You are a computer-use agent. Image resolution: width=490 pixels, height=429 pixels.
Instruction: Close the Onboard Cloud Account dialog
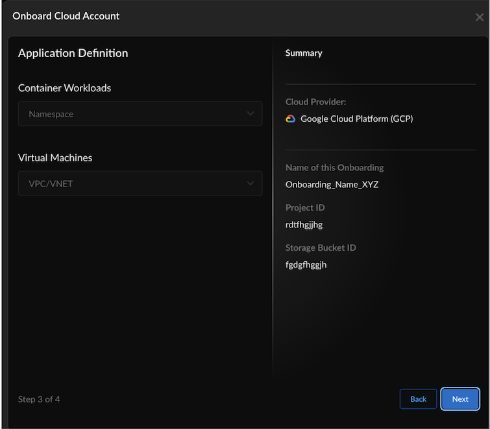click(480, 17)
